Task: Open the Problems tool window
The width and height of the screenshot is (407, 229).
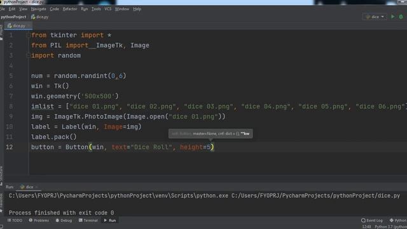Action: tap(39, 221)
